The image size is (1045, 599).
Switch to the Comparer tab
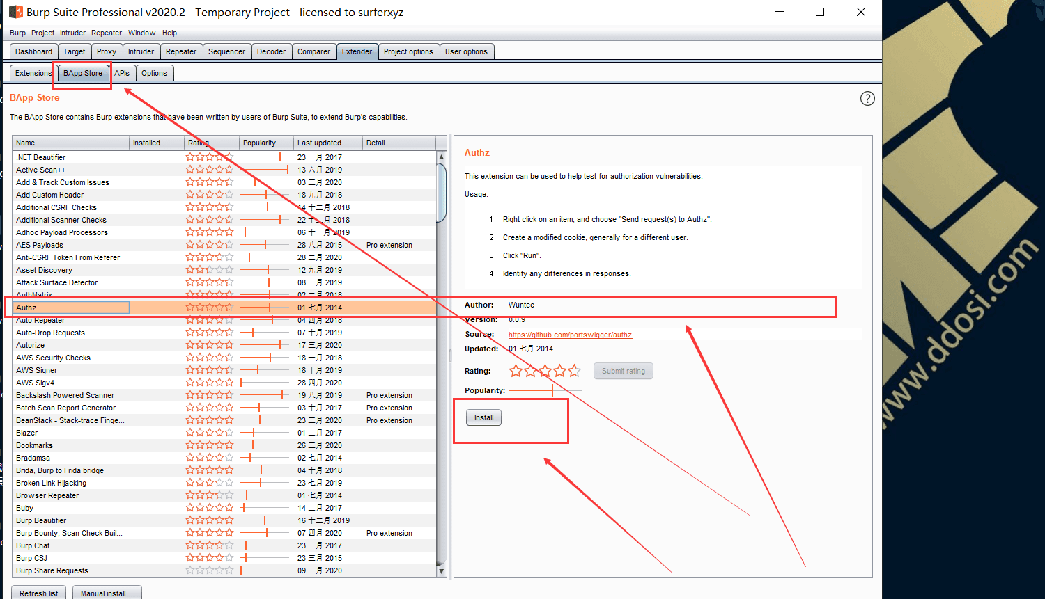[x=313, y=51]
